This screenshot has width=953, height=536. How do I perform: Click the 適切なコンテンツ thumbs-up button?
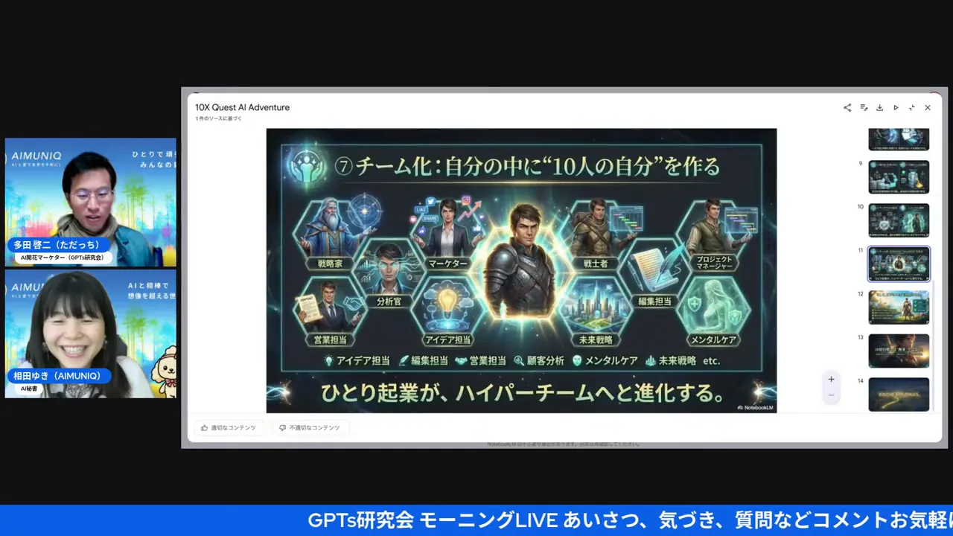(x=229, y=428)
